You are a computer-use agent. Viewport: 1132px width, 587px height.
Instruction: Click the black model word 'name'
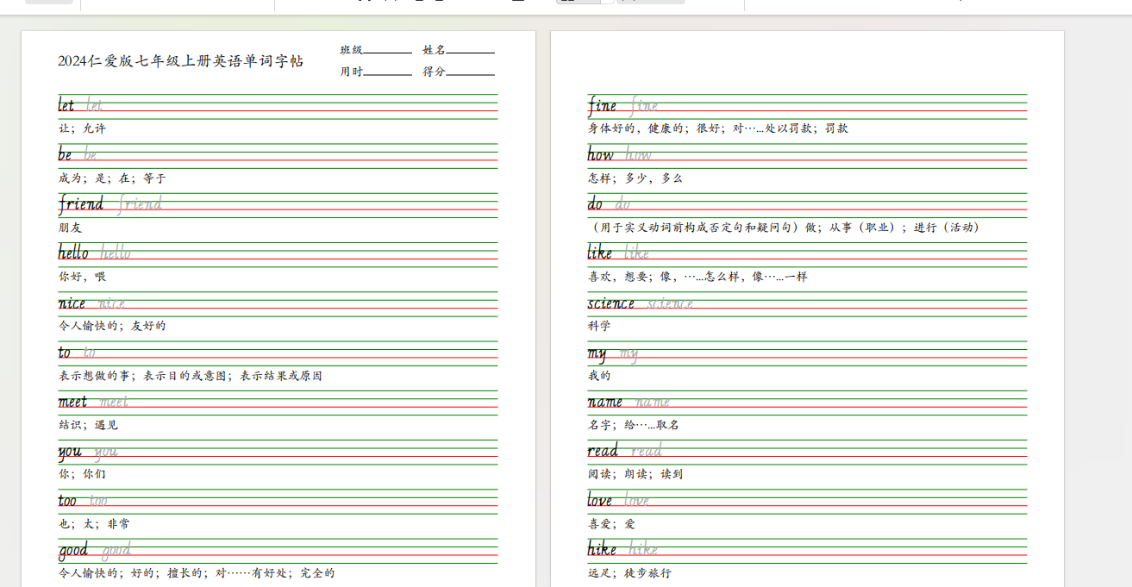(x=605, y=402)
